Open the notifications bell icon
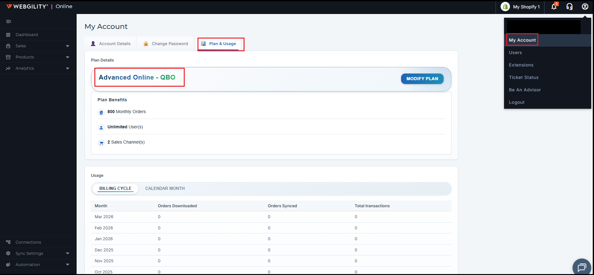 pyautogui.click(x=554, y=7)
